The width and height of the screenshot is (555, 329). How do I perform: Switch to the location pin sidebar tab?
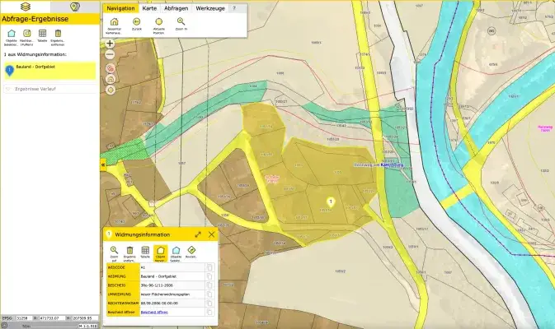pos(74,7)
